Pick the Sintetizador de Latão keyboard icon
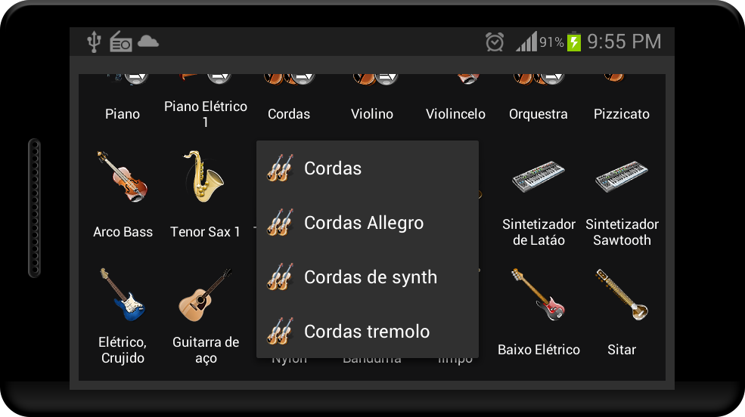The width and height of the screenshot is (745, 417). click(539, 177)
